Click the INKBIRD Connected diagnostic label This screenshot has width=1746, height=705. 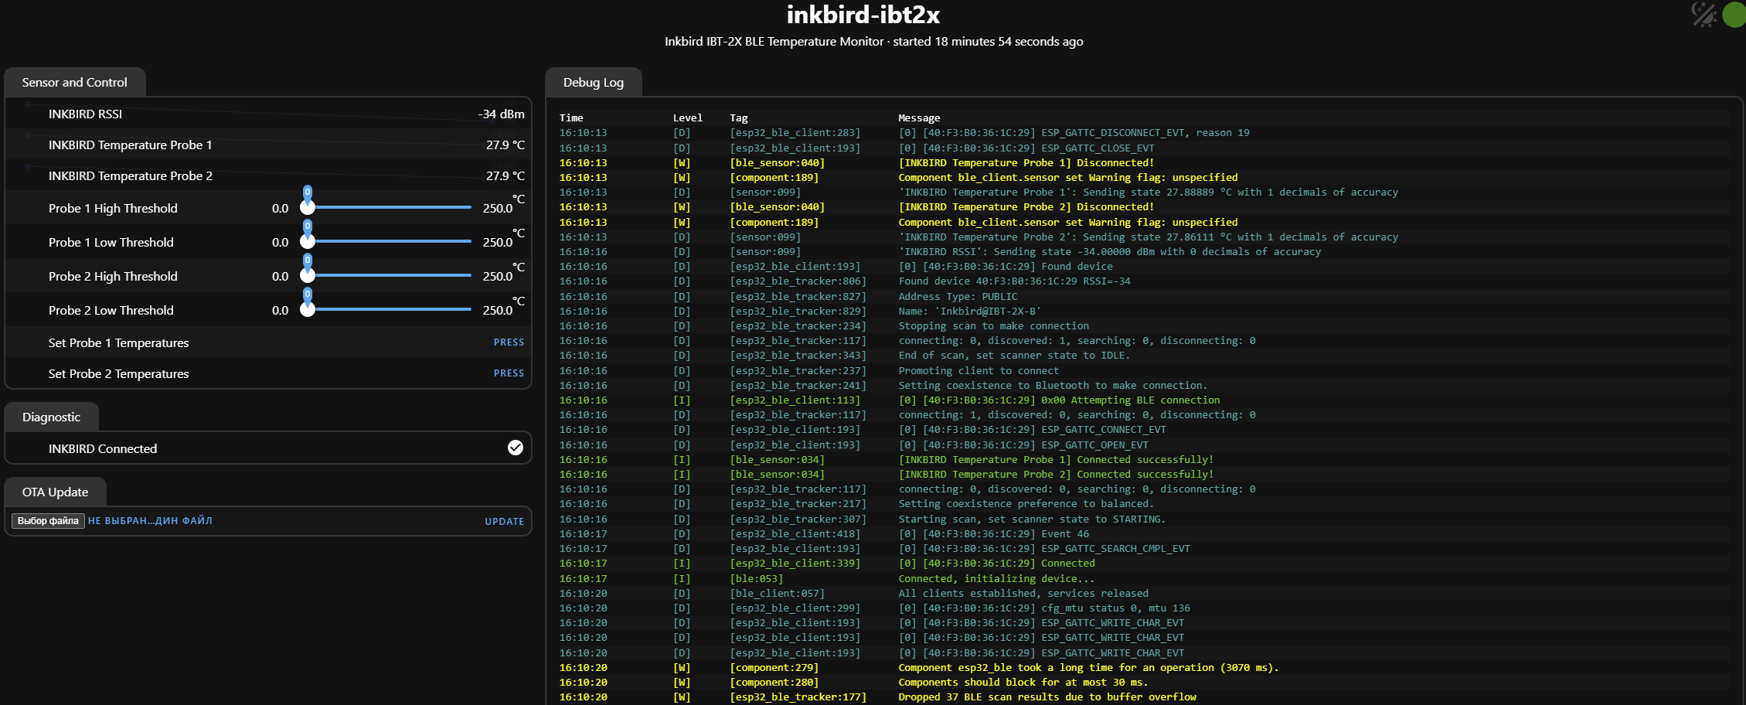(102, 448)
